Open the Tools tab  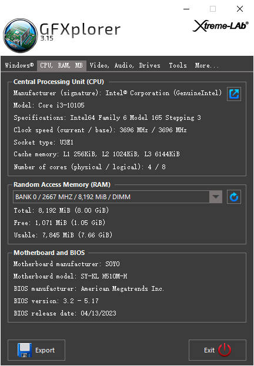[178, 65]
